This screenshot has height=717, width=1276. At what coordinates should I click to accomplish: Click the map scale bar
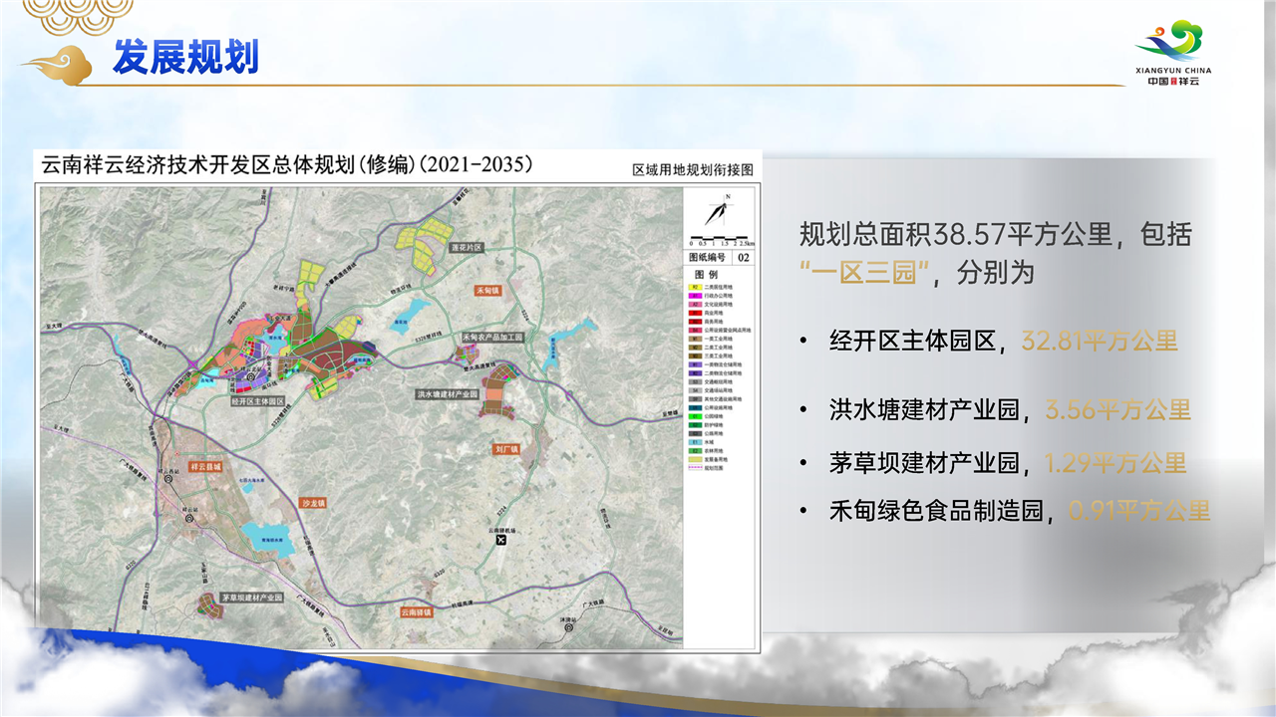coord(721,239)
